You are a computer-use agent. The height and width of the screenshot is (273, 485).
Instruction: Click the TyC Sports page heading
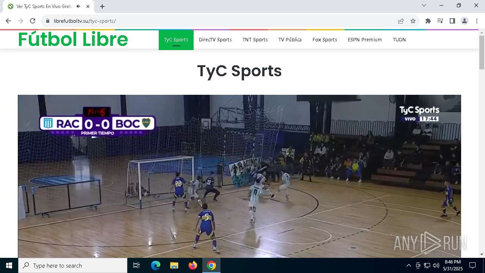[239, 71]
